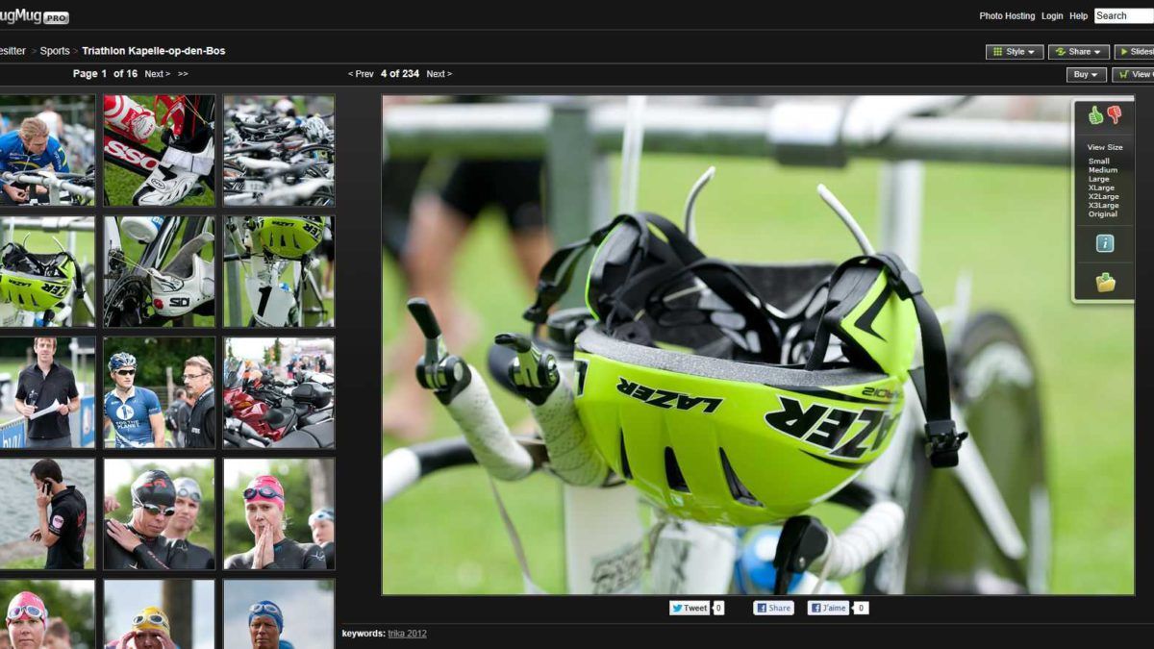
Task: Go to the previous photo with < Prev
Action: click(x=361, y=74)
